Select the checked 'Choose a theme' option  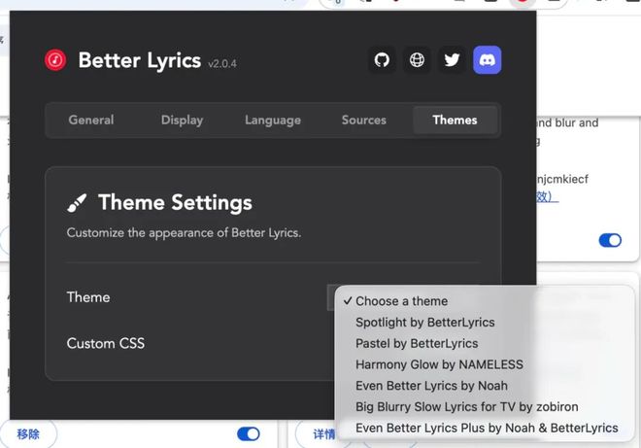click(401, 301)
